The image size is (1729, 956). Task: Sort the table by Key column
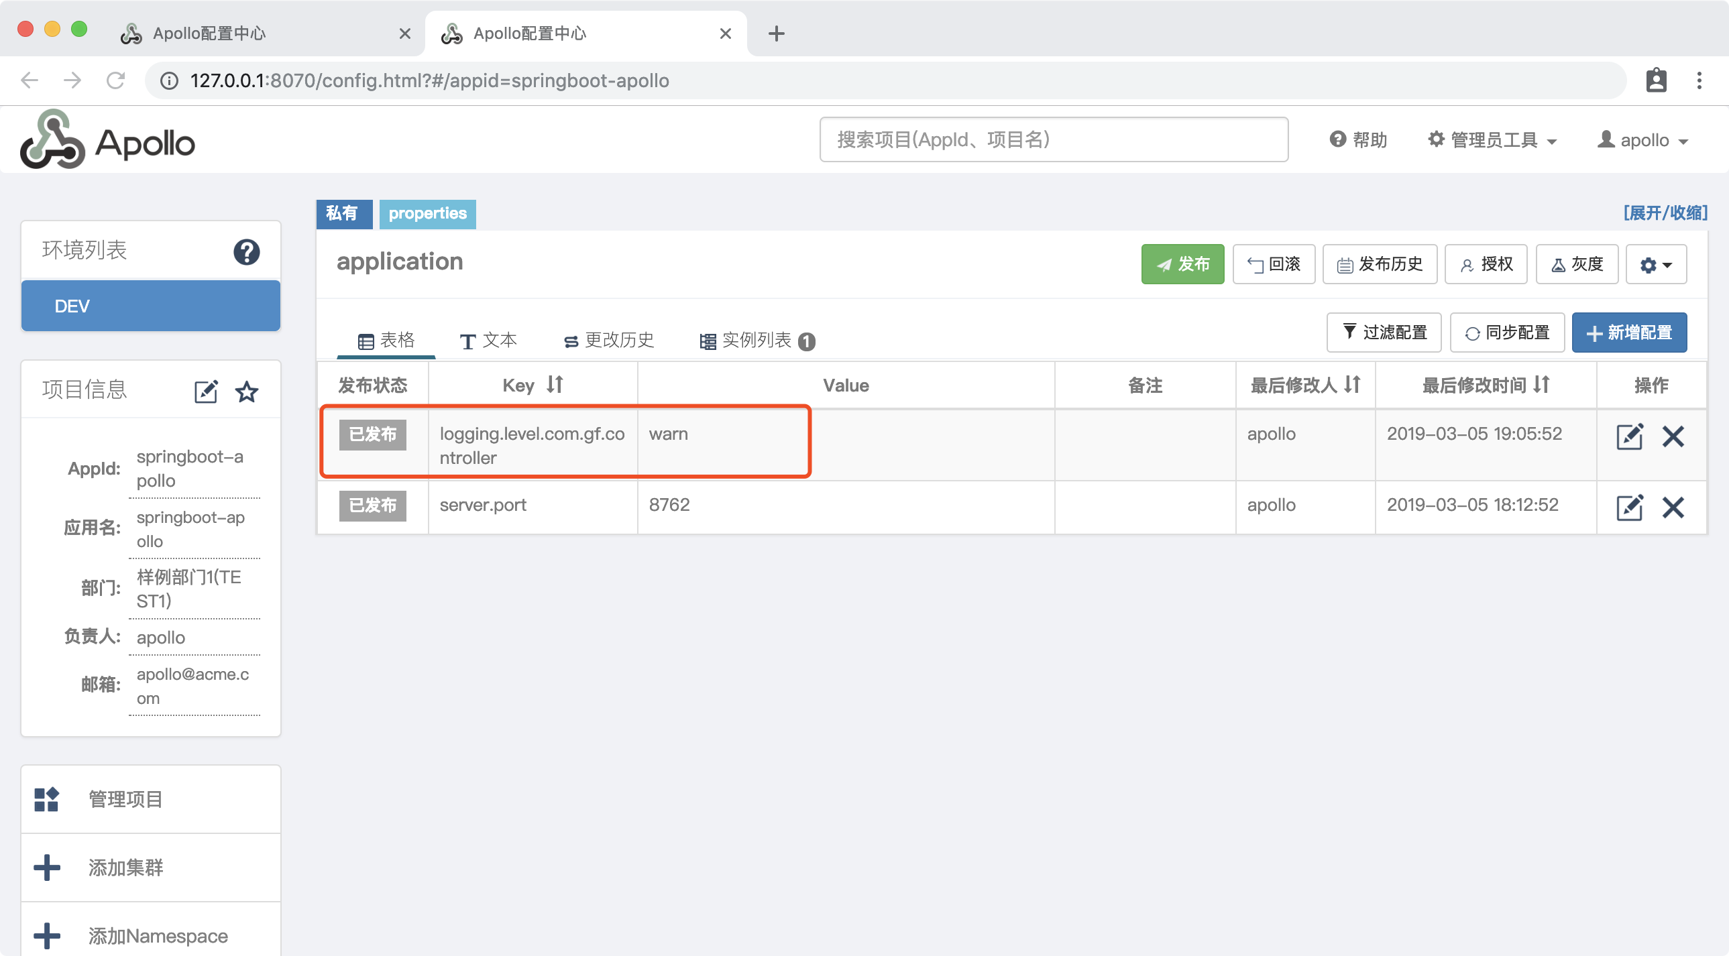click(x=555, y=384)
